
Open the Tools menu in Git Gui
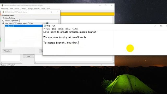(43, 9)
